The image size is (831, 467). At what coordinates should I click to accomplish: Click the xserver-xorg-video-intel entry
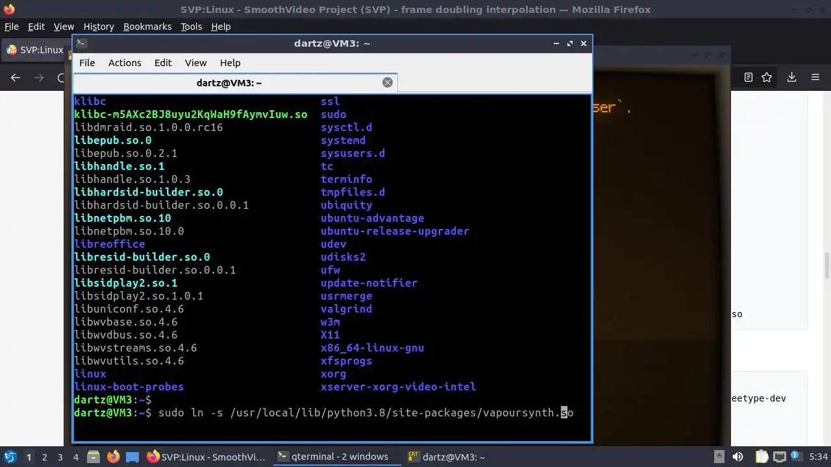(398, 387)
